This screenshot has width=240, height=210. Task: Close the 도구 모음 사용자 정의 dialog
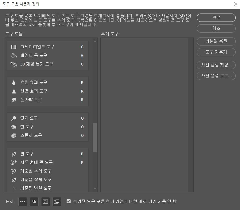coord(236,4)
